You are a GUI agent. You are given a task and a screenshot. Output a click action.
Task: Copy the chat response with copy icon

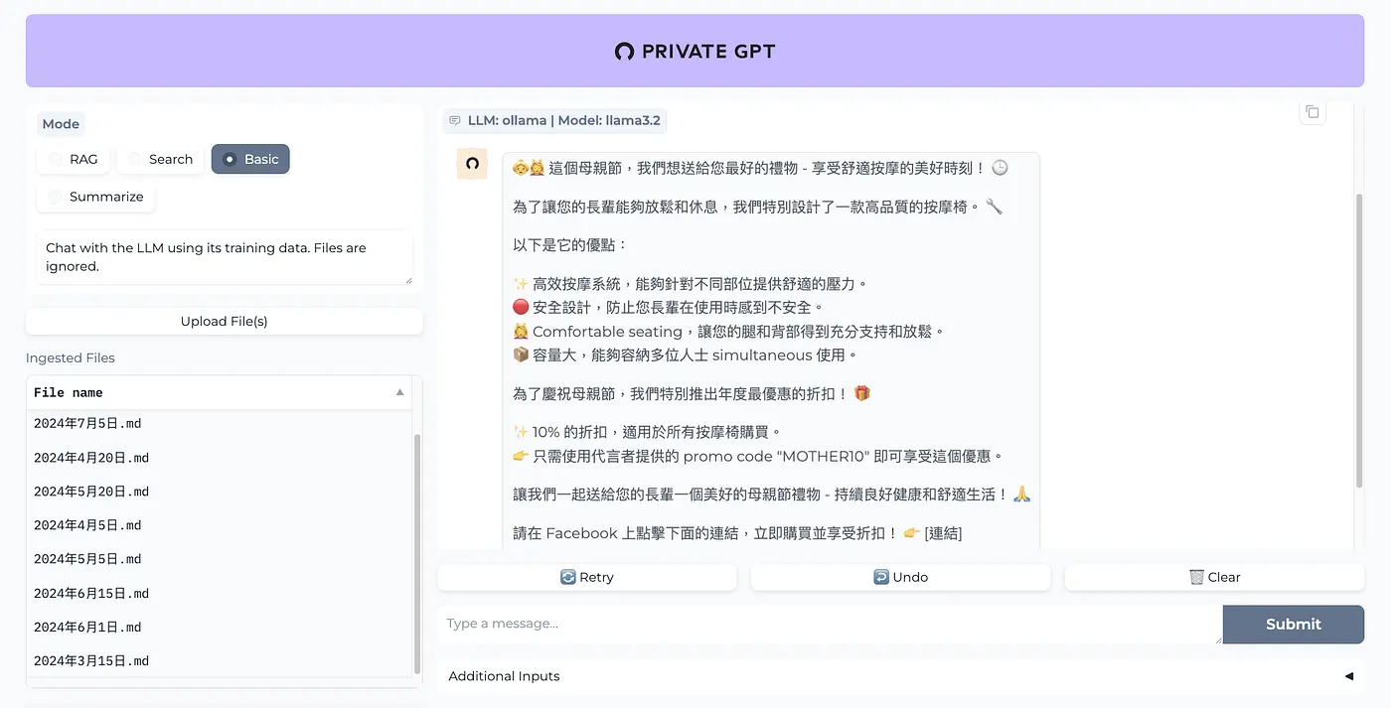point(1313,112)
